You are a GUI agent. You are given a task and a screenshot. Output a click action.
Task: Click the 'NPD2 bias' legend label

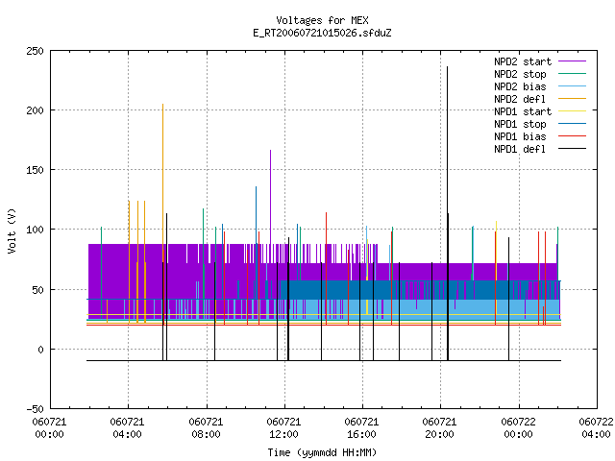(520, 86)
